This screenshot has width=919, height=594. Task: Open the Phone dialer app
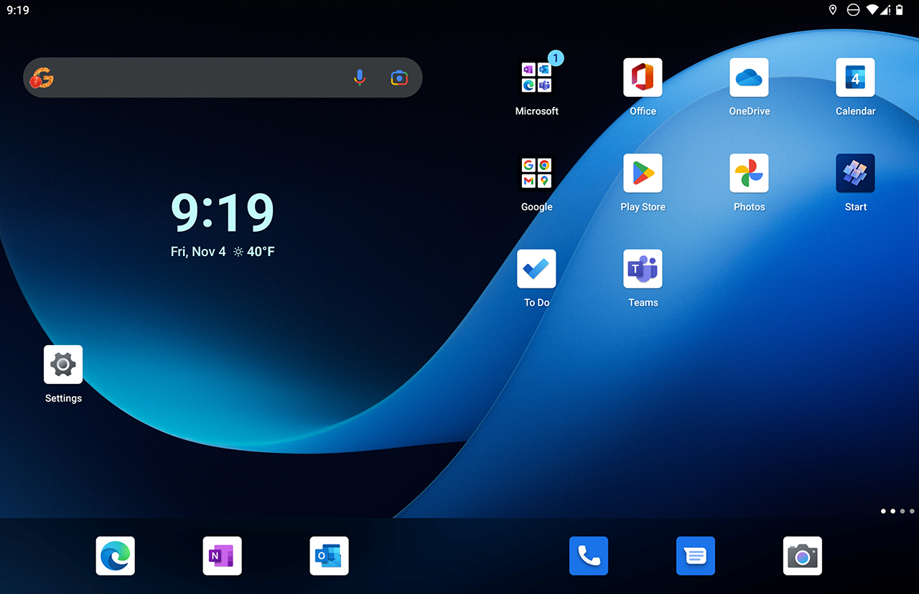click(589, 556)
